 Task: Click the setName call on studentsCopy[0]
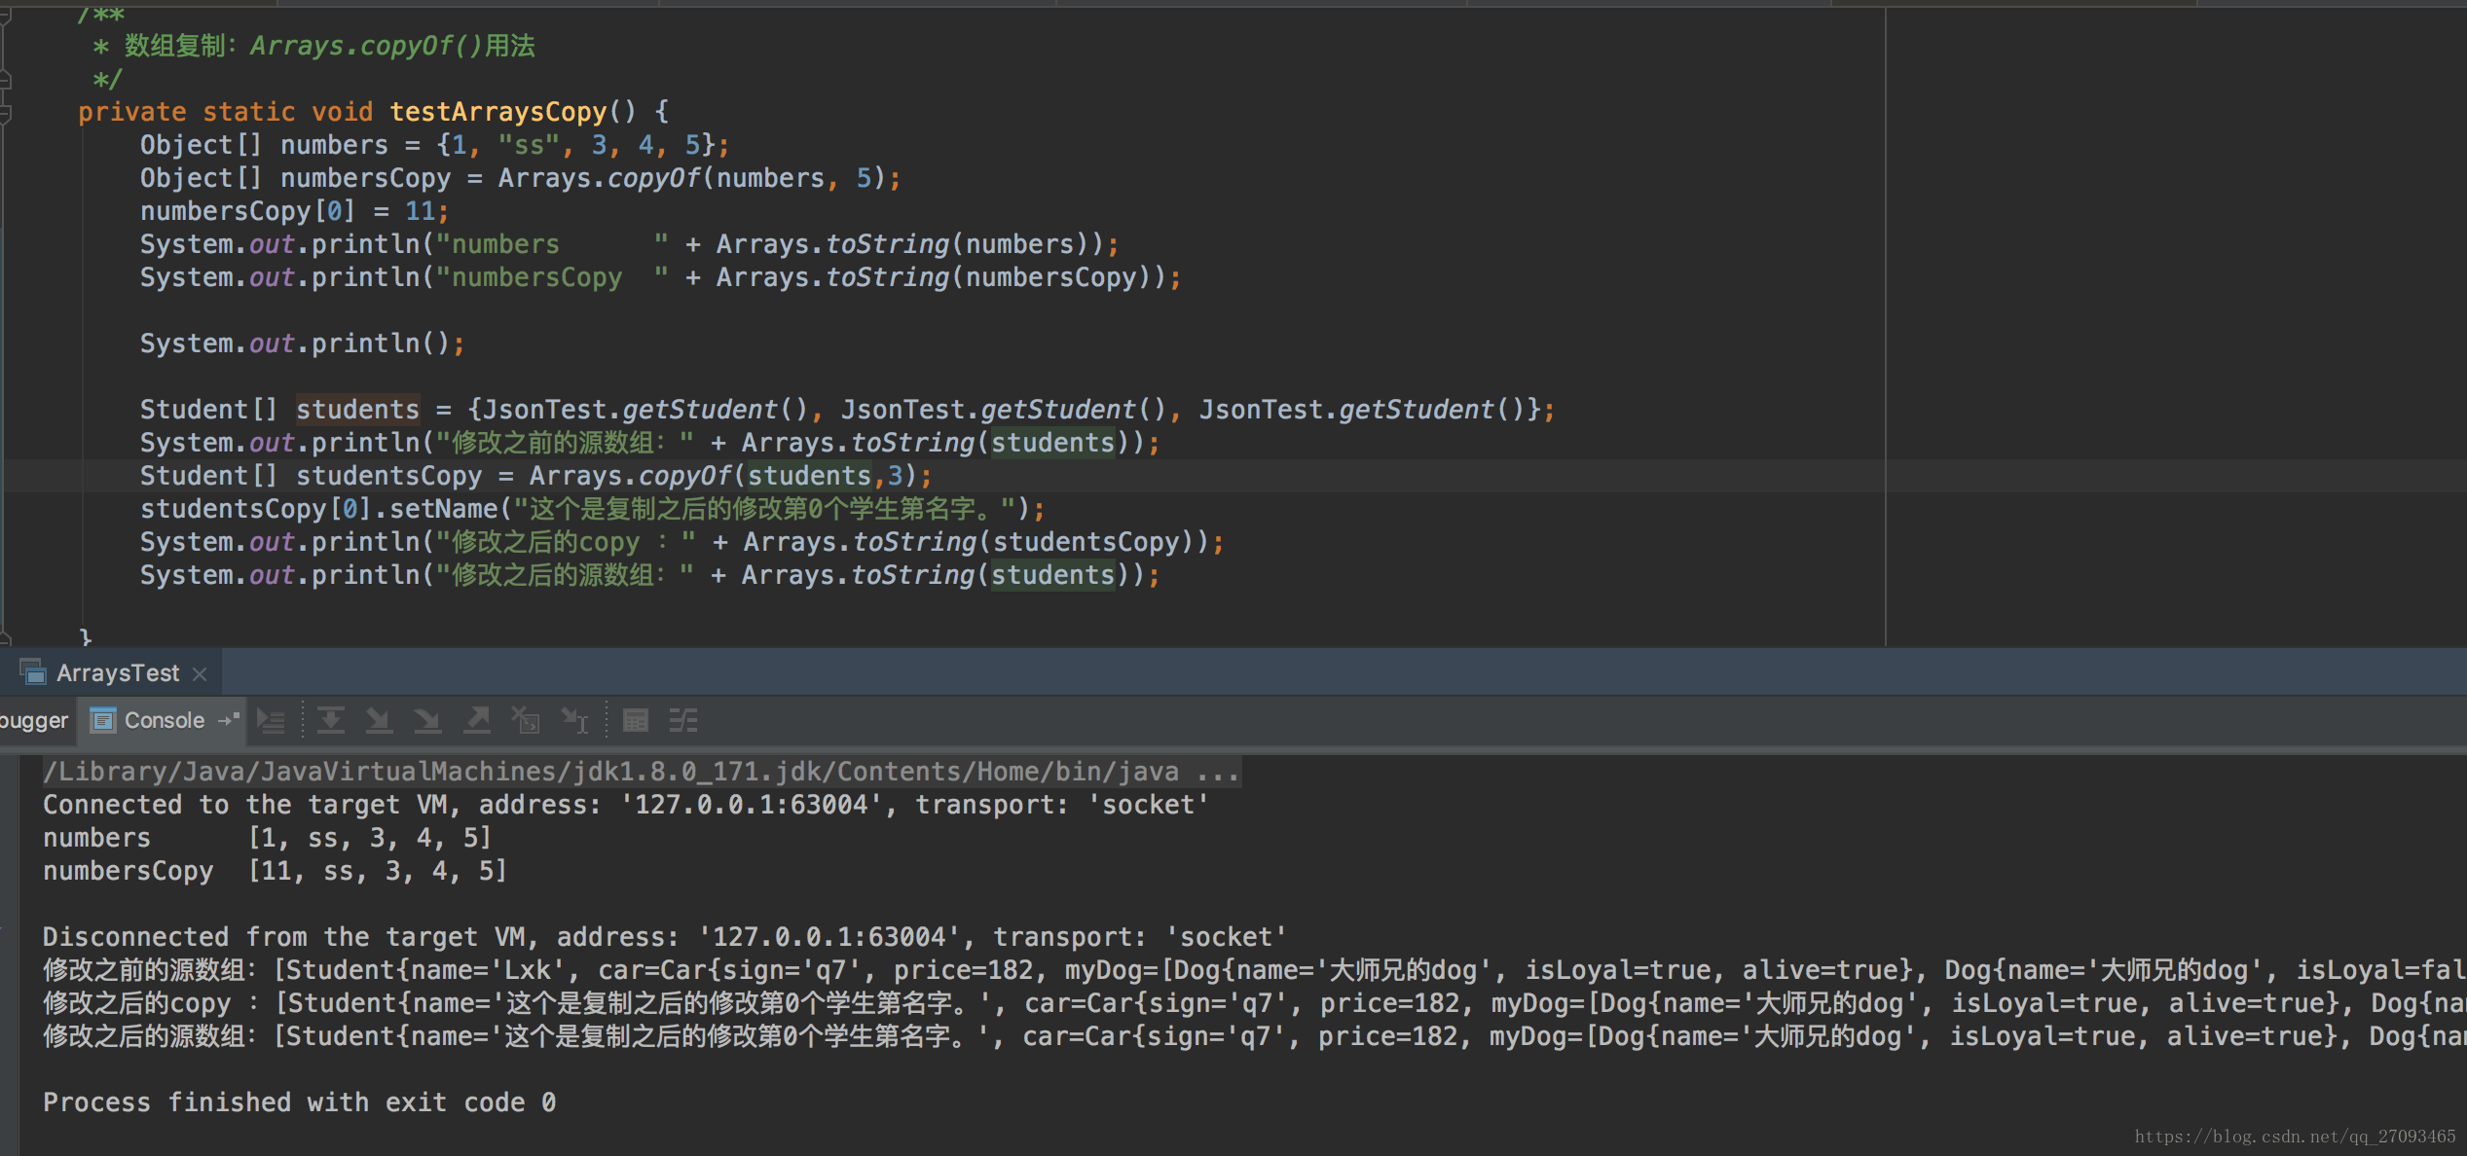coord(444,509)
